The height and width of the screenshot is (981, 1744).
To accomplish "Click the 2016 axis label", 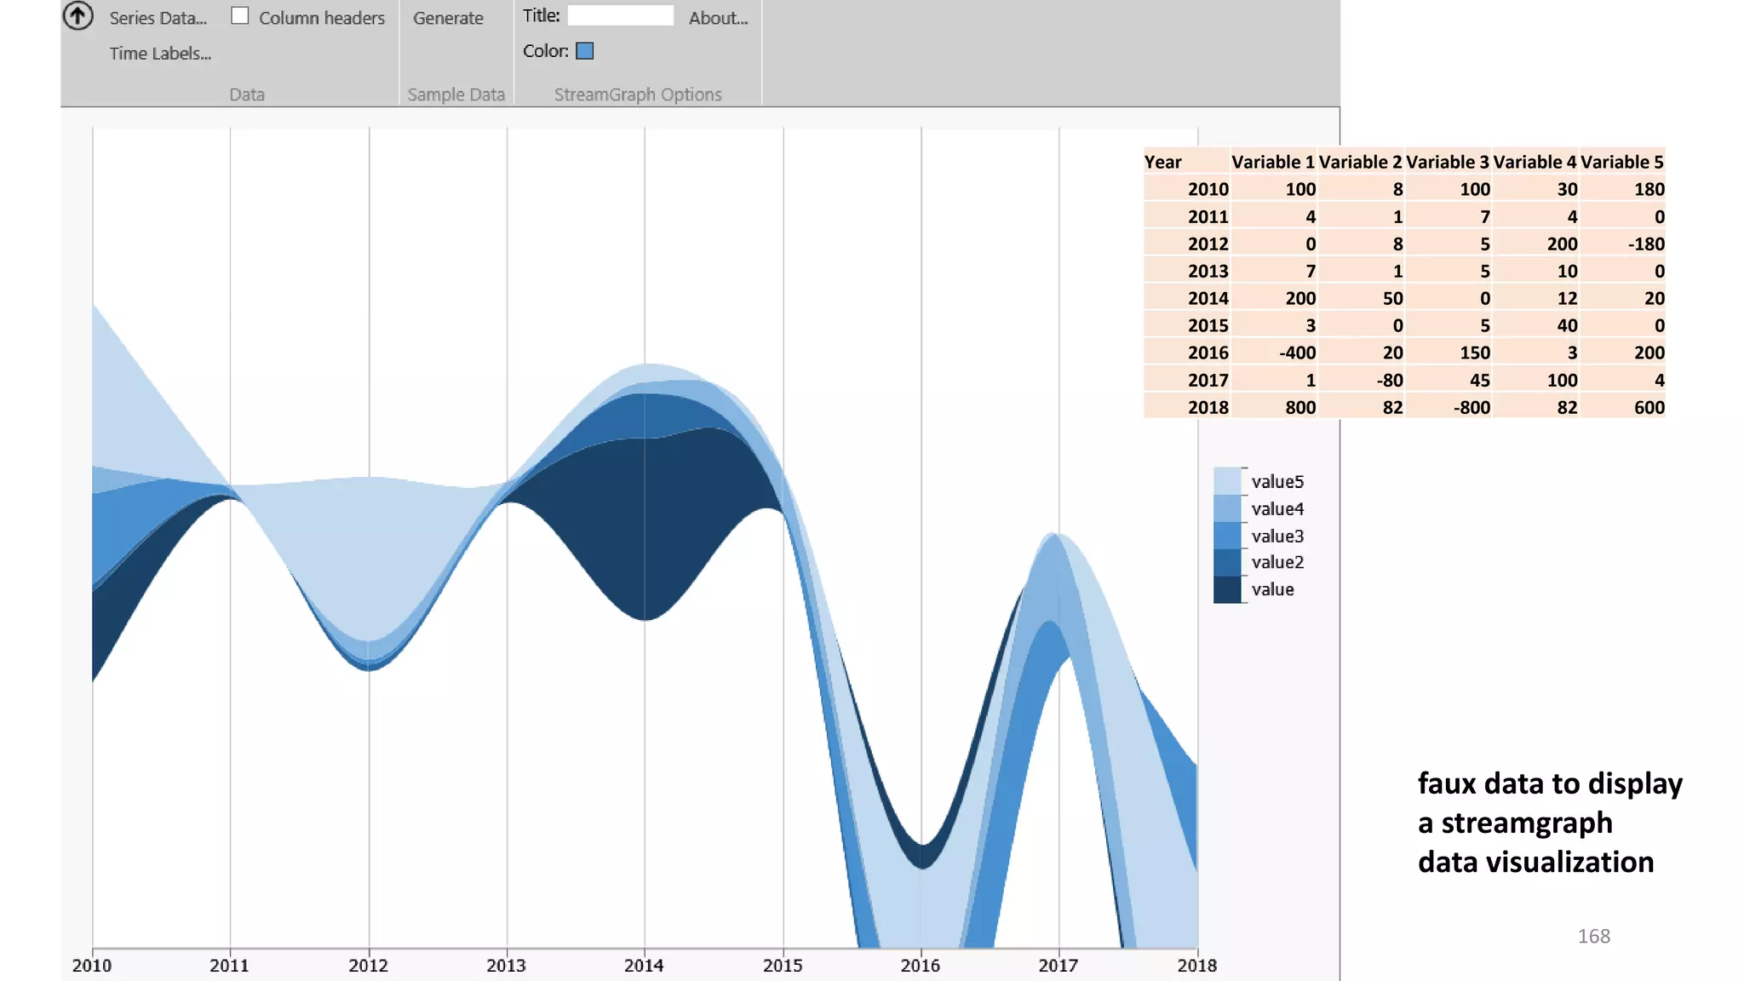I will coord(921,966).
